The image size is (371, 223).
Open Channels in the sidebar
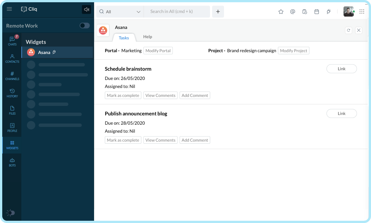pyautogui.click(x=12, y=76)
